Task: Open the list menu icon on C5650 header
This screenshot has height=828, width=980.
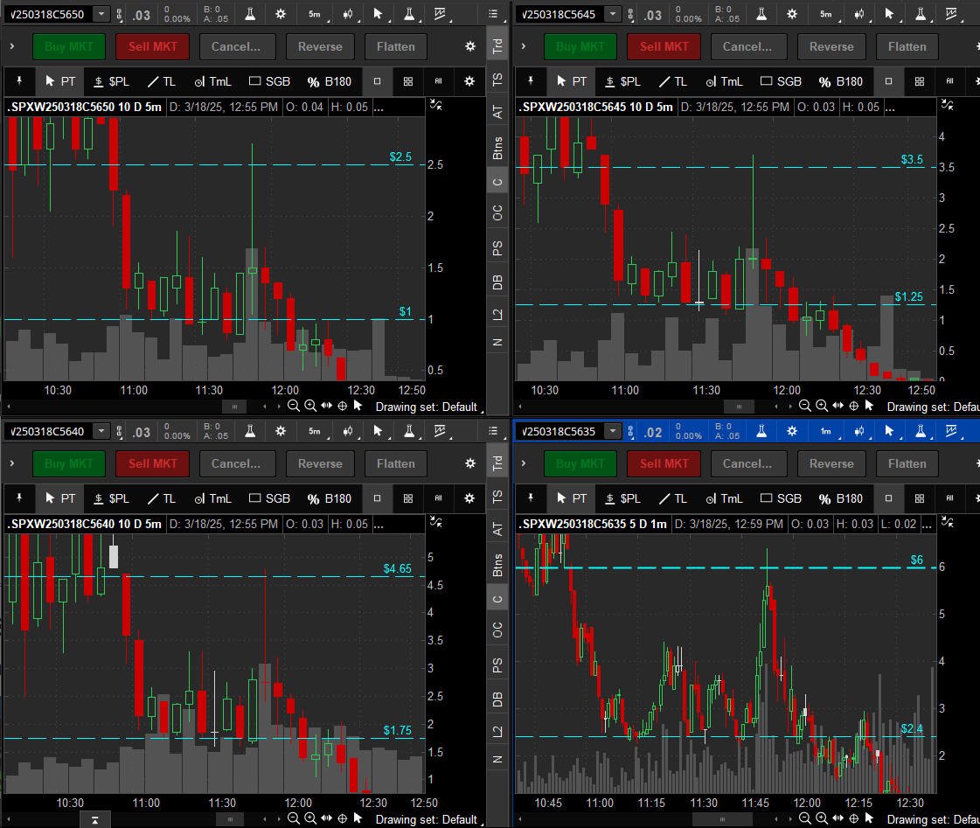Action: (x=493, y=14)
